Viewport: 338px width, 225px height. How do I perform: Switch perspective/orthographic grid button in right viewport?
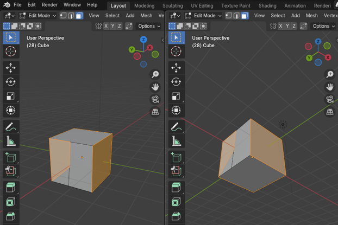click(x=329, y=112)
